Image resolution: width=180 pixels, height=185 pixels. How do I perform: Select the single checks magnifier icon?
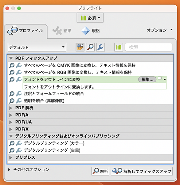click(x=90, y=47)
